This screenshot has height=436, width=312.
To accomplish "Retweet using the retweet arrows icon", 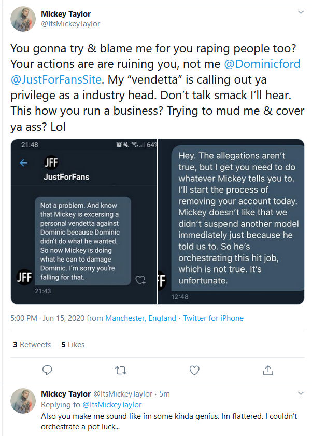I will click(x=120, y=370).
